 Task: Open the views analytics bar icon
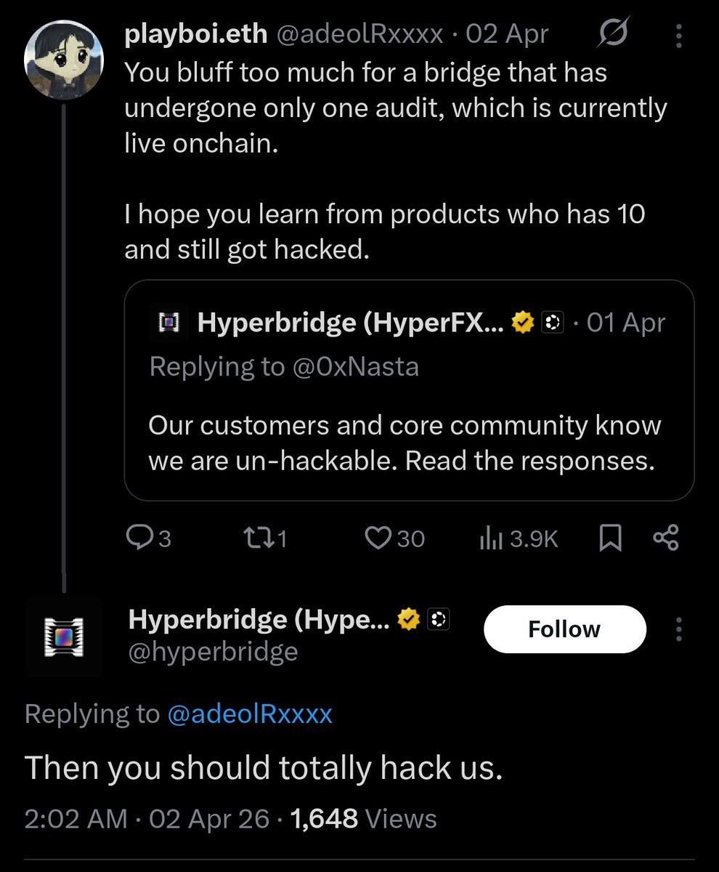(490, 538)
